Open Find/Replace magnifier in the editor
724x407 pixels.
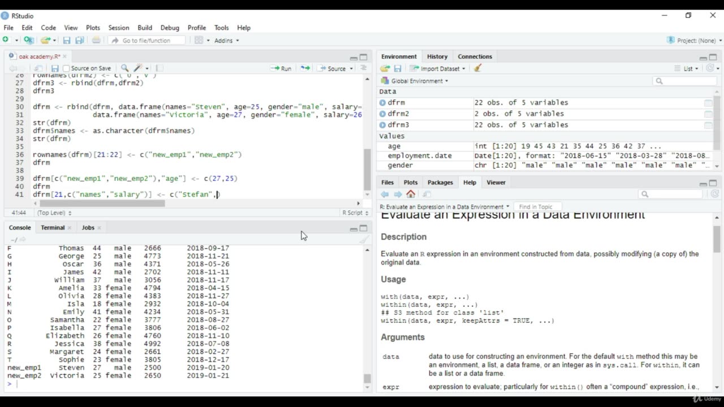[124, 68]
